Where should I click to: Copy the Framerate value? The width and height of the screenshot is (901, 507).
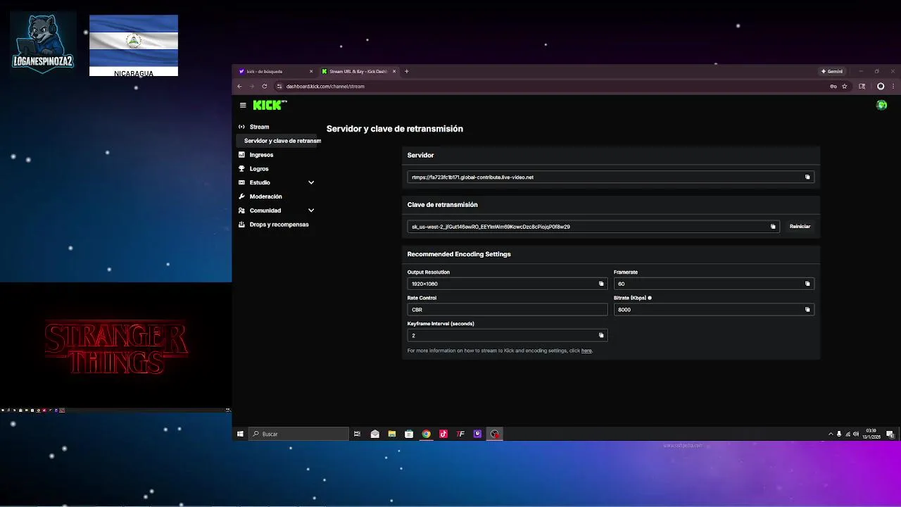pyautogui.click(x=807, y=284)
